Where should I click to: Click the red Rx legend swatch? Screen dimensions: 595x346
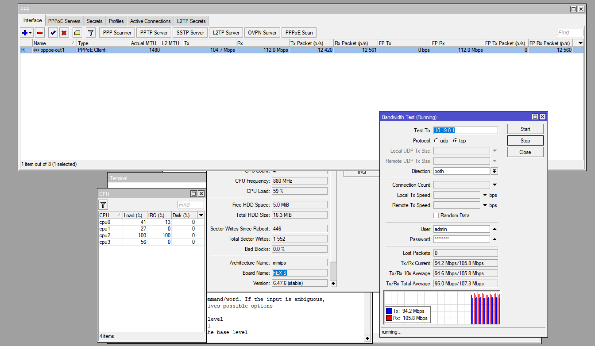pyautogui.click(x=389, y=318)
